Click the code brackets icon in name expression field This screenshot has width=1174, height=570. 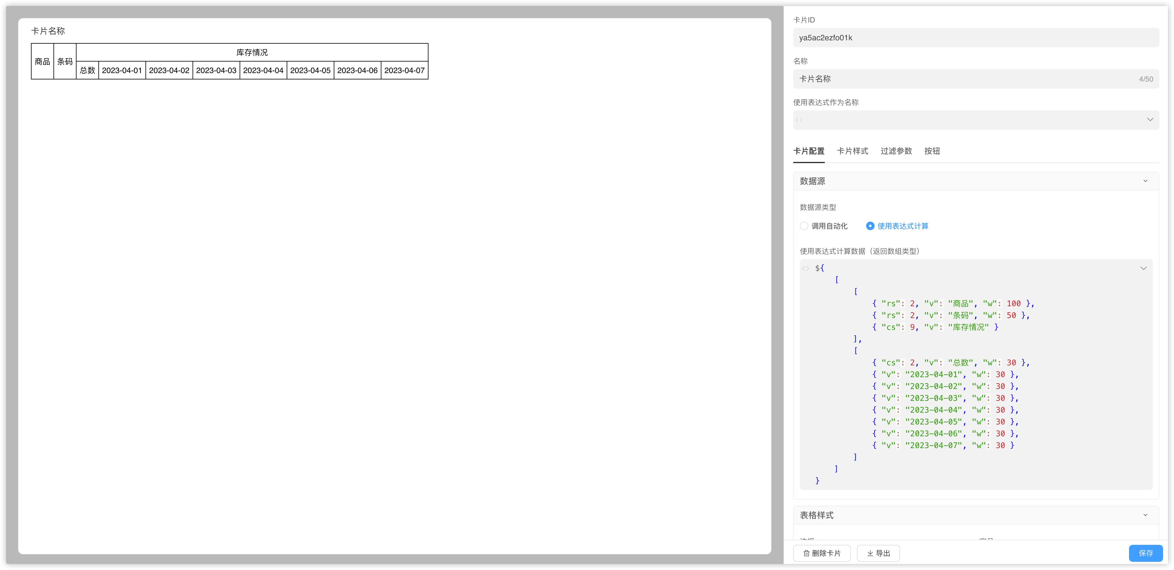pos(799,120)
